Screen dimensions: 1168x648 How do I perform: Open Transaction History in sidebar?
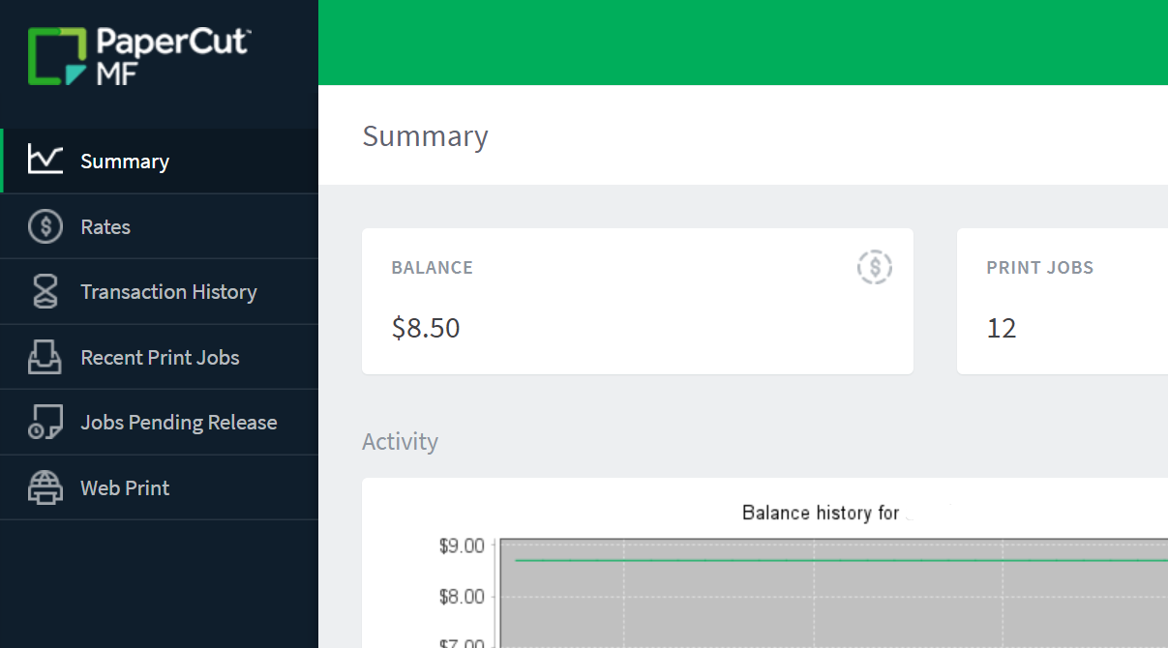(x=159, y=292)
